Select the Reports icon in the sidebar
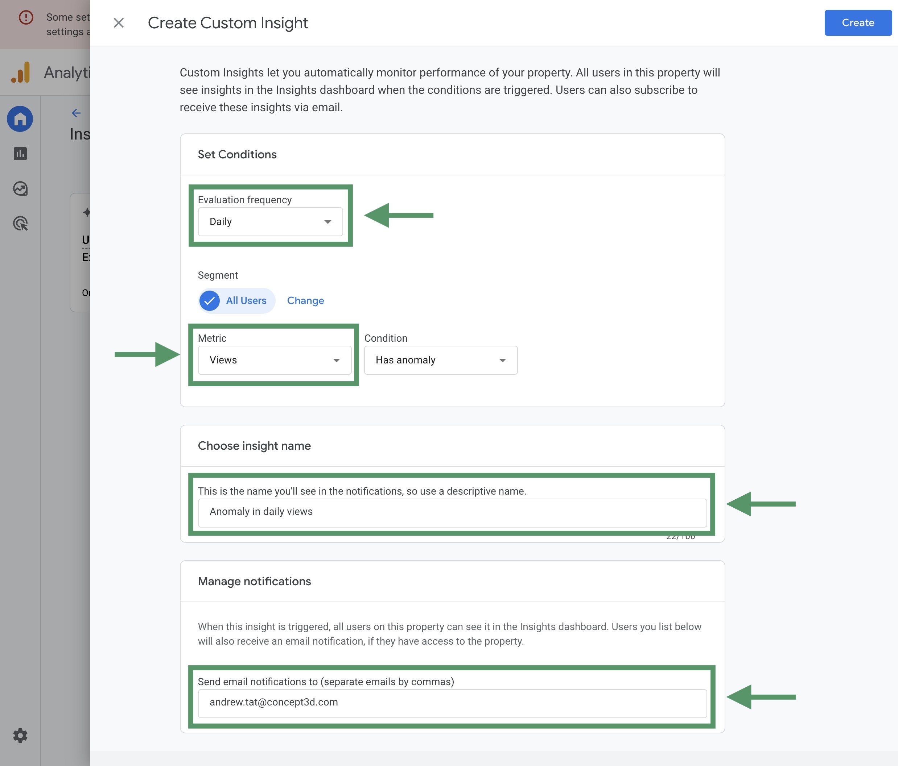Image resolution: width=898 pixels, height=766 pixels. pos(20,153)
